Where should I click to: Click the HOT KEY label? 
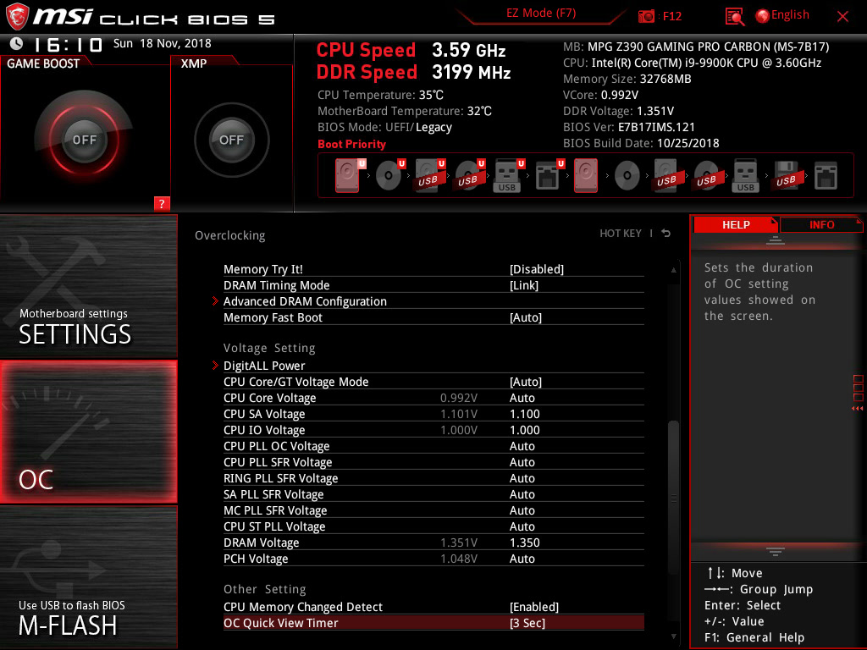pyautogui.click(x=621, y=234)
